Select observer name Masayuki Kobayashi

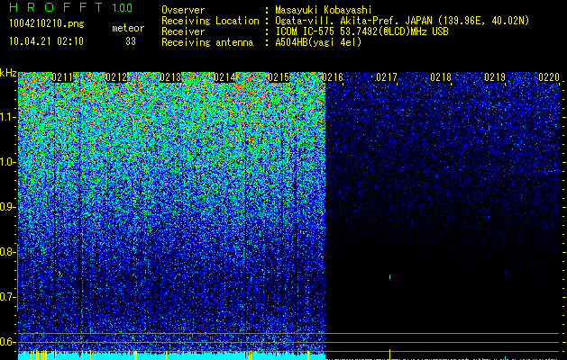[324, 10]
